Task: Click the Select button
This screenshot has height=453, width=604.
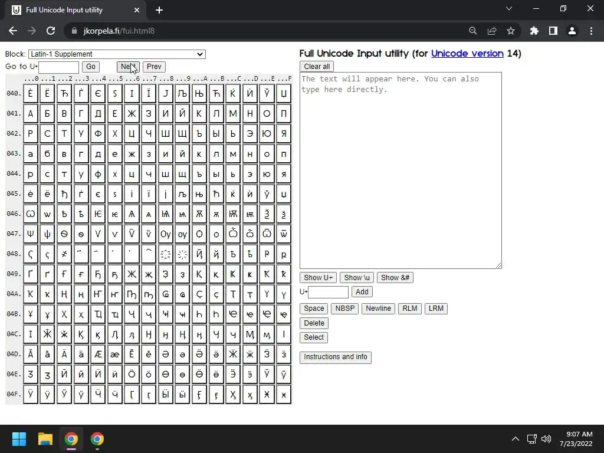Action: (314, 337)
